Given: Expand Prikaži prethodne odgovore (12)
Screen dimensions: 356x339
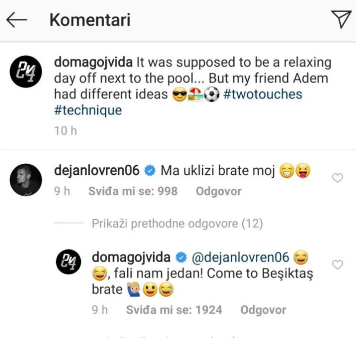Looking at the screenshot, I should (177, 224).
